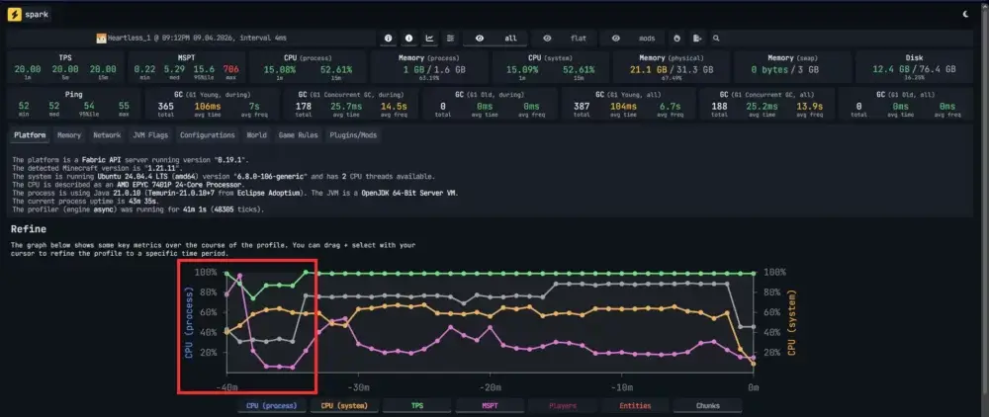Select the Plugins/Mods tab

pos(355,135)
